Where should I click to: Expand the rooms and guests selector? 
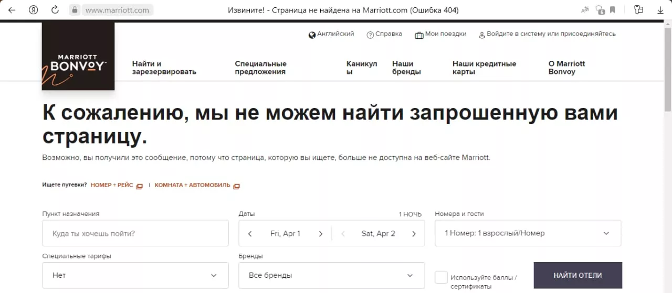(x=528, y=233)
